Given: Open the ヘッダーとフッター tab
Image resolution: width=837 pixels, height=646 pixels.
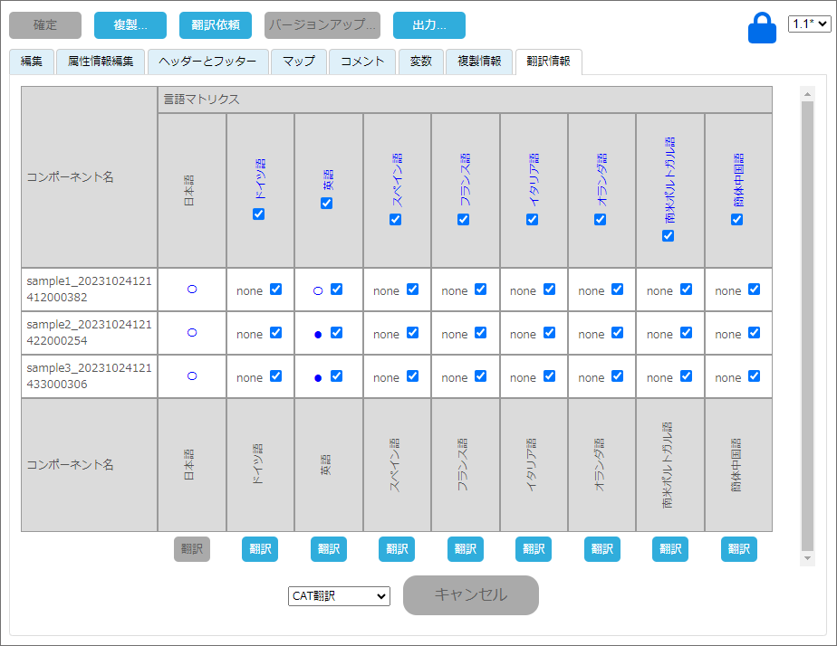Looking at the screenshot, I should click(x=207, y=62).
